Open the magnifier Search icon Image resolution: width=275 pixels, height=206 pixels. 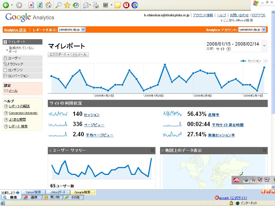pyautogui.click(x=58, y=5)
